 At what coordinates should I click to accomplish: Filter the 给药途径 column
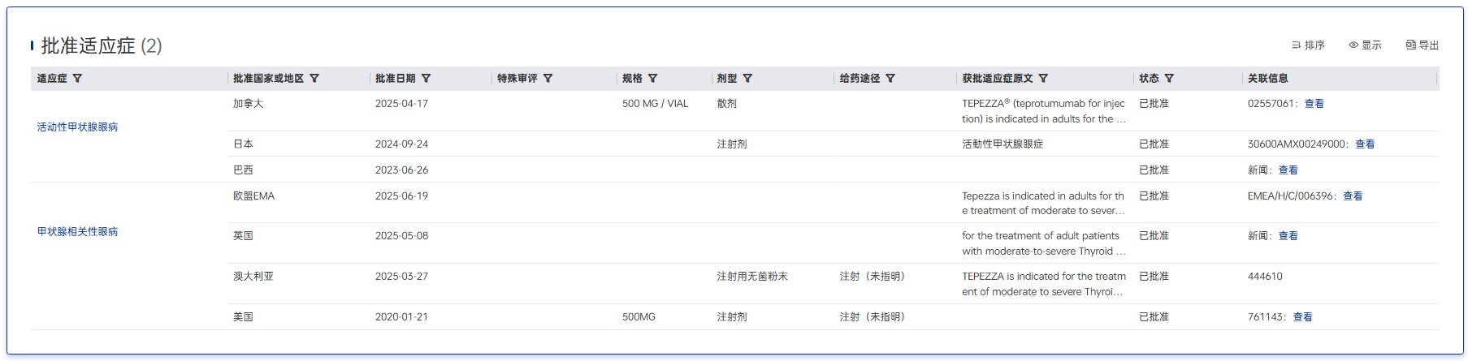pyautogui.click(x=890, y=79)
